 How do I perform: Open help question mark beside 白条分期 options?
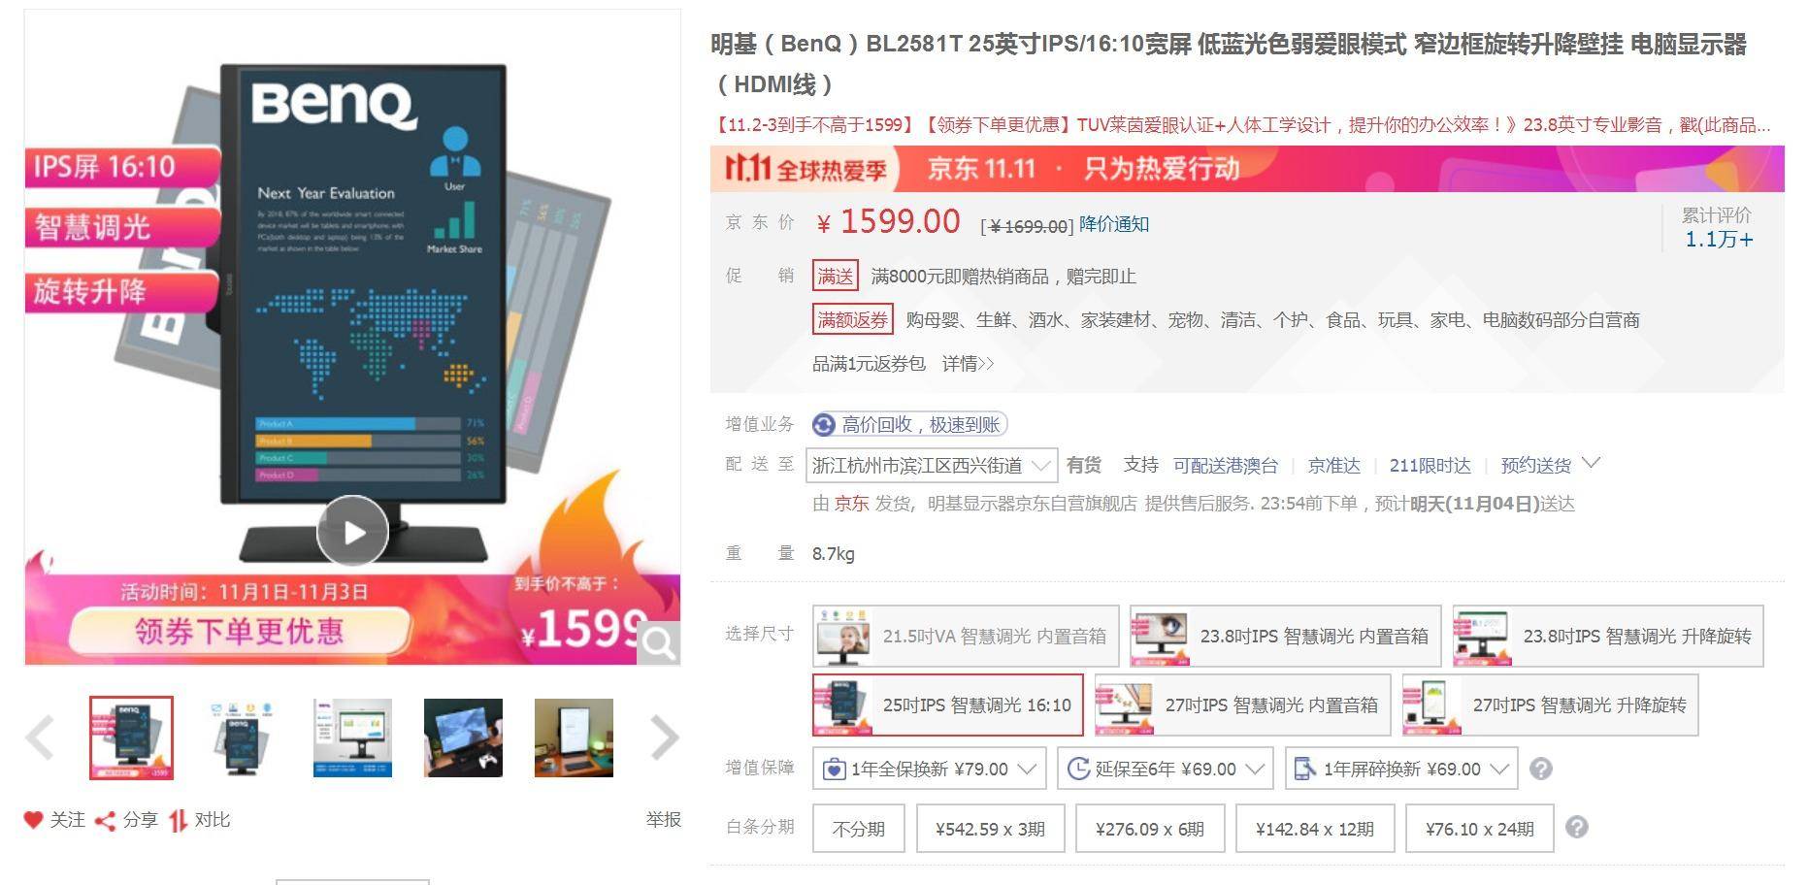[x=1577, y=828]
